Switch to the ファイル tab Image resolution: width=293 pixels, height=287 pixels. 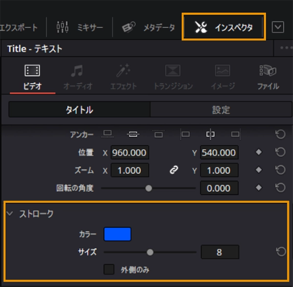268,77
